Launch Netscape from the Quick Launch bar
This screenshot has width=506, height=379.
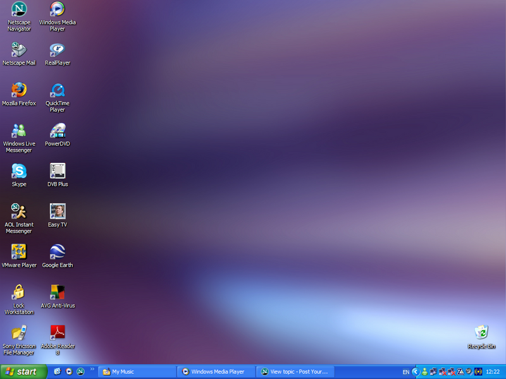pyautogui.click(x=81, y=371)
